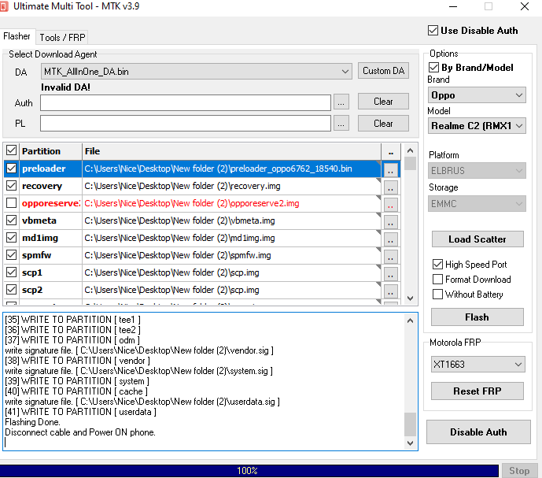Browse file for recovery partition row
The height and width of the screenshot is (478, 542).
click(391, 187)
